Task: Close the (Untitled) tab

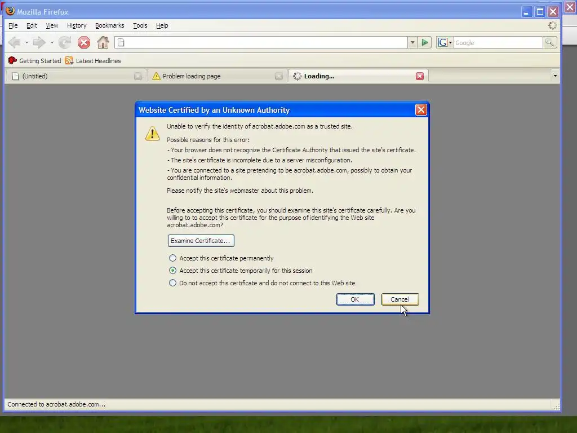Action: (138, 76)
